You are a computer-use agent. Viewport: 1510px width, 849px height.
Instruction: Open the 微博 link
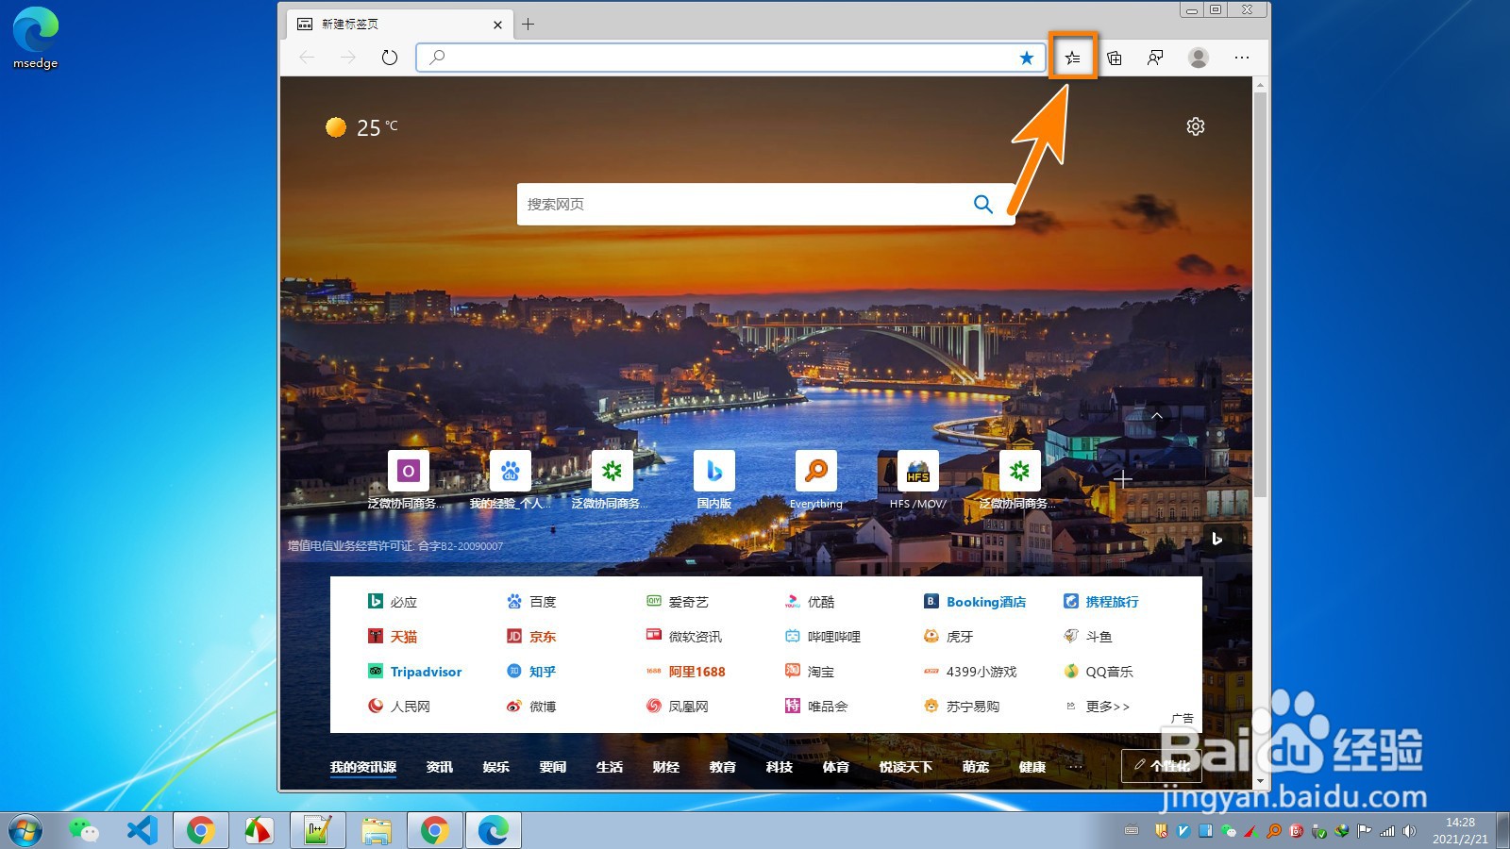click(531, 707)
